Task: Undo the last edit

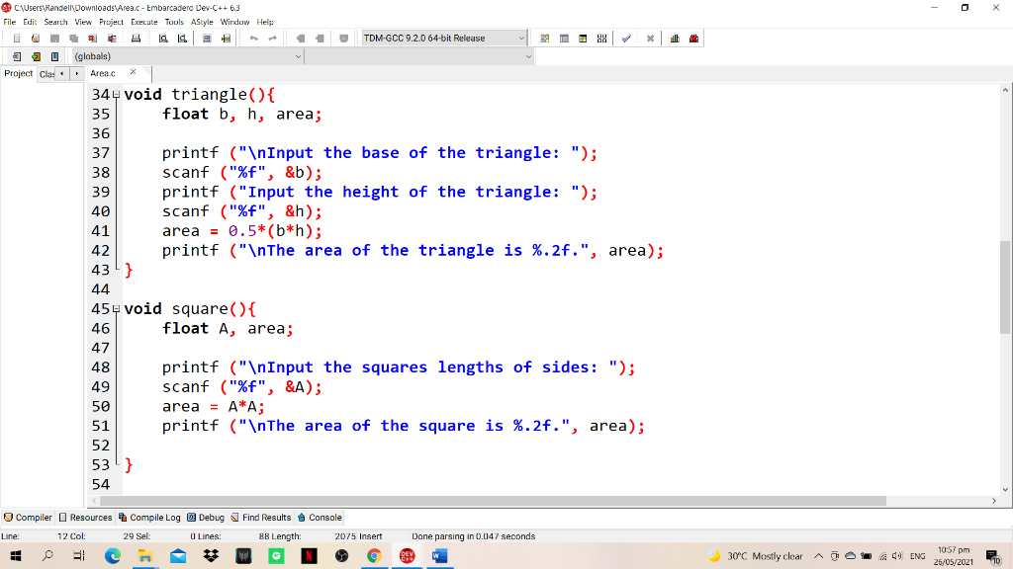Action: coord(255,38)
